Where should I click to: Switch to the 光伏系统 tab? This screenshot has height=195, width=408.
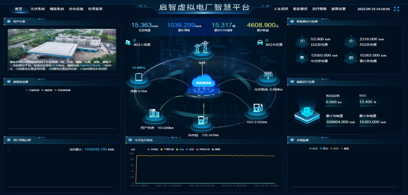coord(38,9)
